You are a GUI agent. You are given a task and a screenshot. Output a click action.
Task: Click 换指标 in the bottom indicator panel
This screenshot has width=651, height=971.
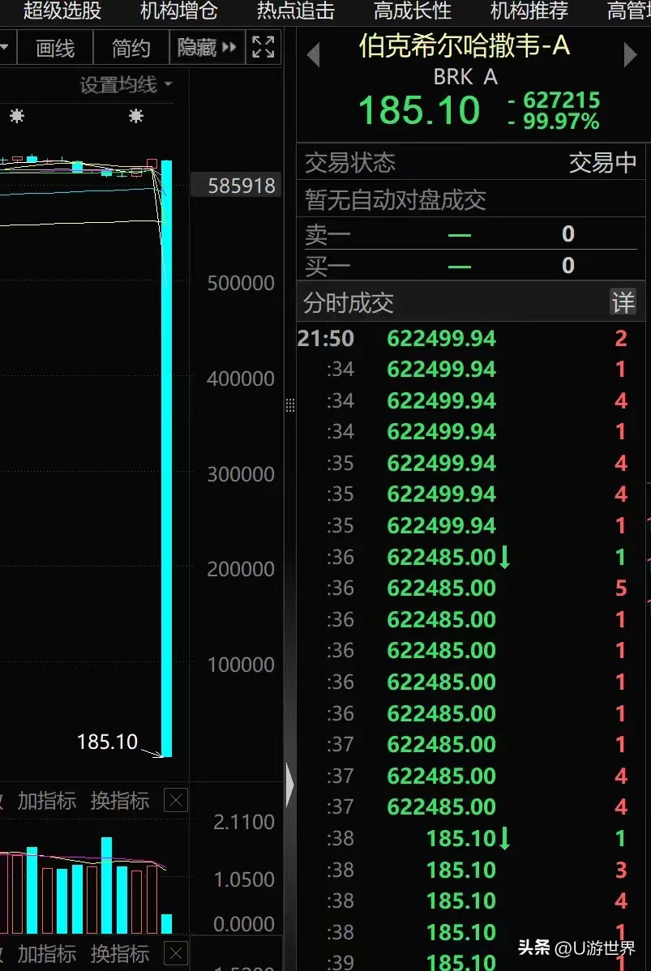(x=120, y=954)
